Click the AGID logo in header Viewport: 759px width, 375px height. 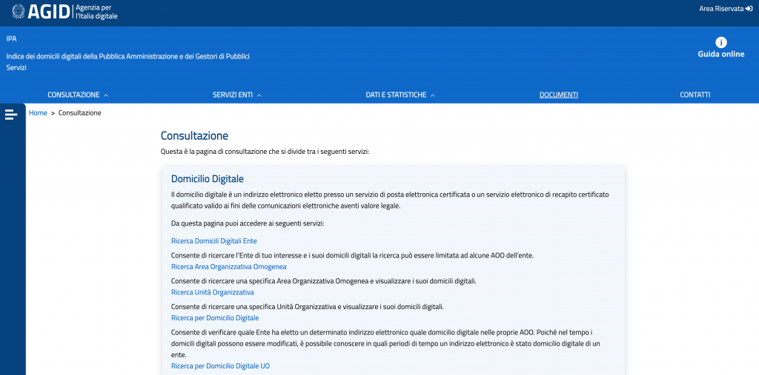click(49, 12)
